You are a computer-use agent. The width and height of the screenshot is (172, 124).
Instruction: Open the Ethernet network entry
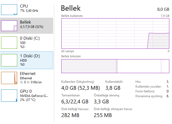[x=27, y=78]
